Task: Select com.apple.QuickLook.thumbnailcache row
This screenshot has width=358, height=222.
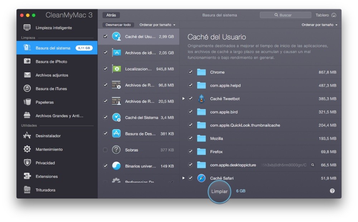Action: (261, 125)
